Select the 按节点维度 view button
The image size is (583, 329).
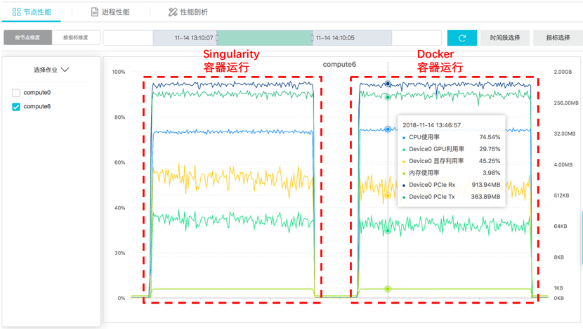[x=27, y=37]
